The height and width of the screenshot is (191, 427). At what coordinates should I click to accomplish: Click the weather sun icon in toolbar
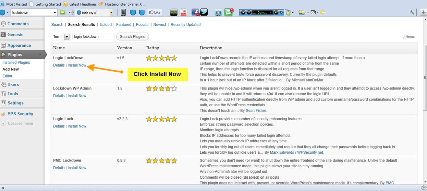click(323, 13)
